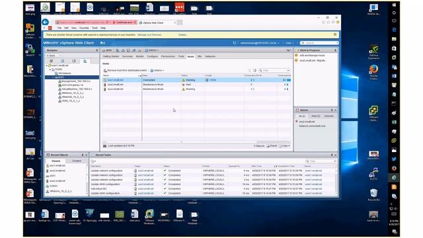Select the esx3.vmatt.net row in hosts table
The image size is (423, 238).
[x=196, y=89]
